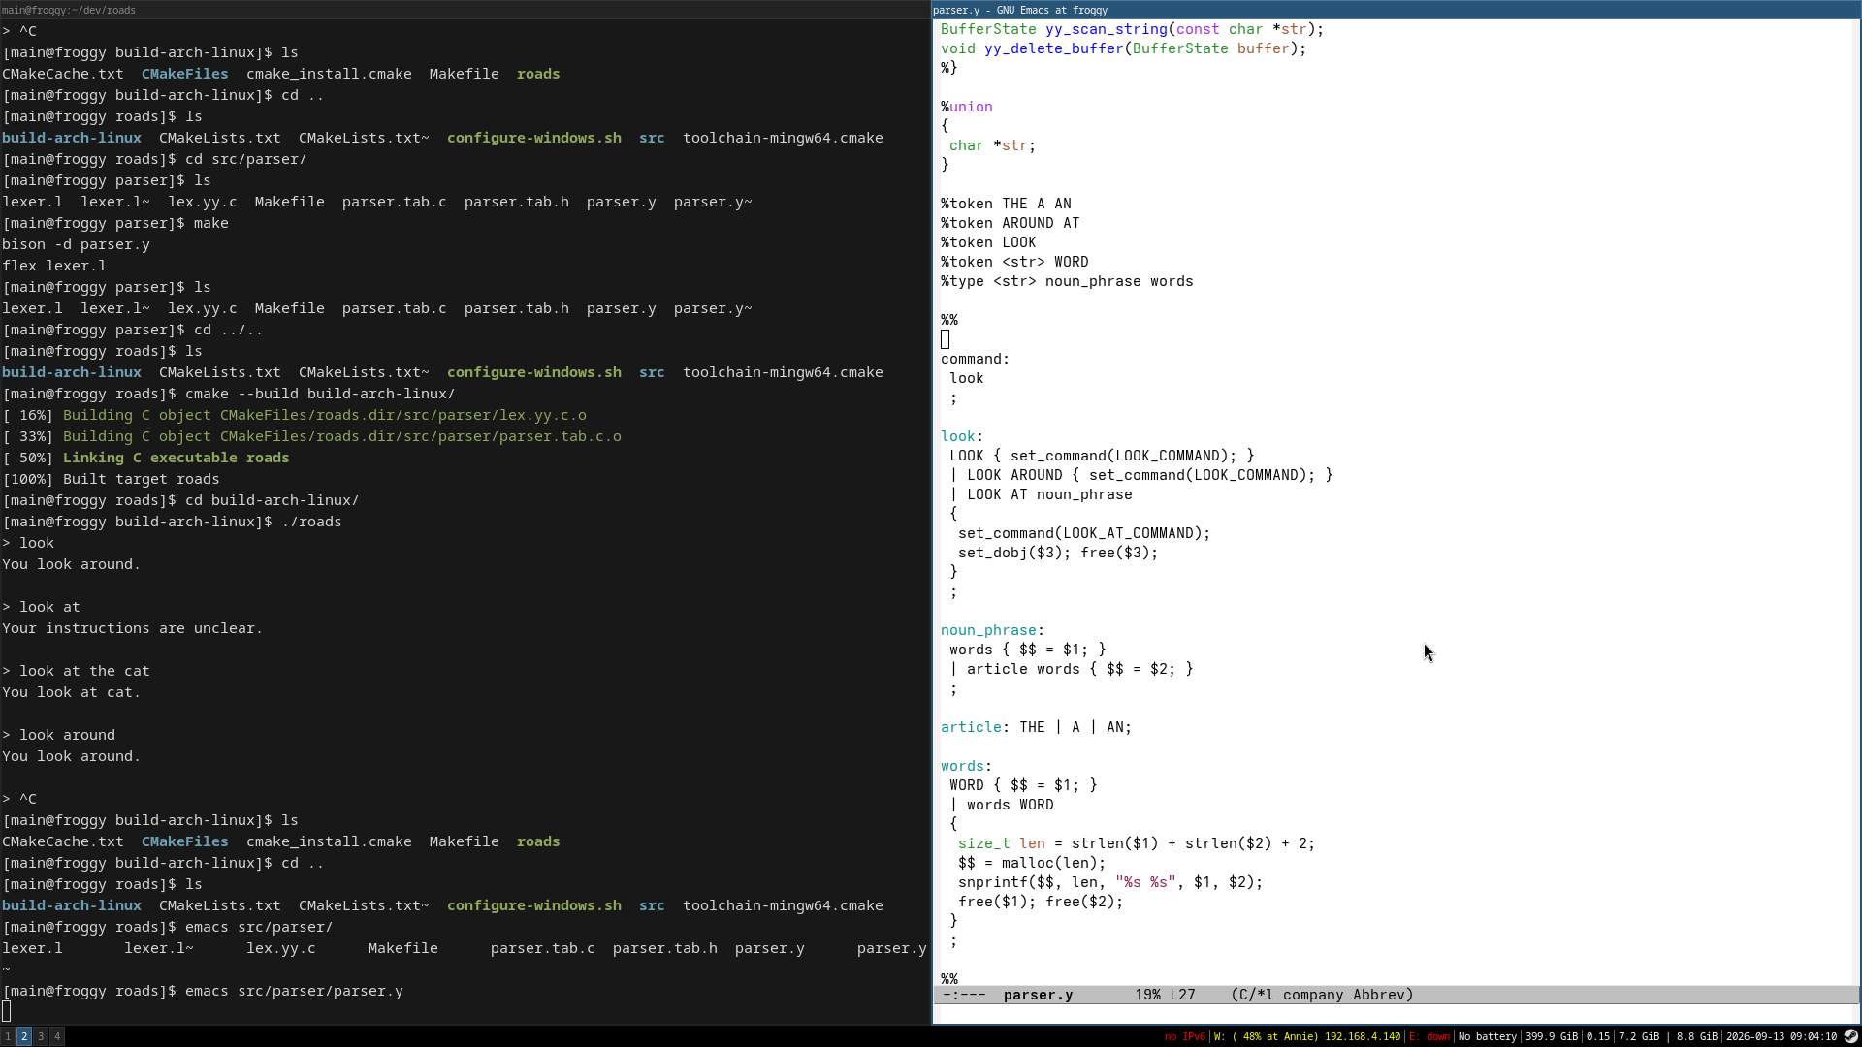Select the active workspace 2 button
This screenshot has height=1047, width=1862.
[x=24, y=1036]
